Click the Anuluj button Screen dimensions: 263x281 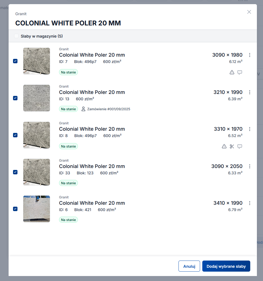coord(189,266)
